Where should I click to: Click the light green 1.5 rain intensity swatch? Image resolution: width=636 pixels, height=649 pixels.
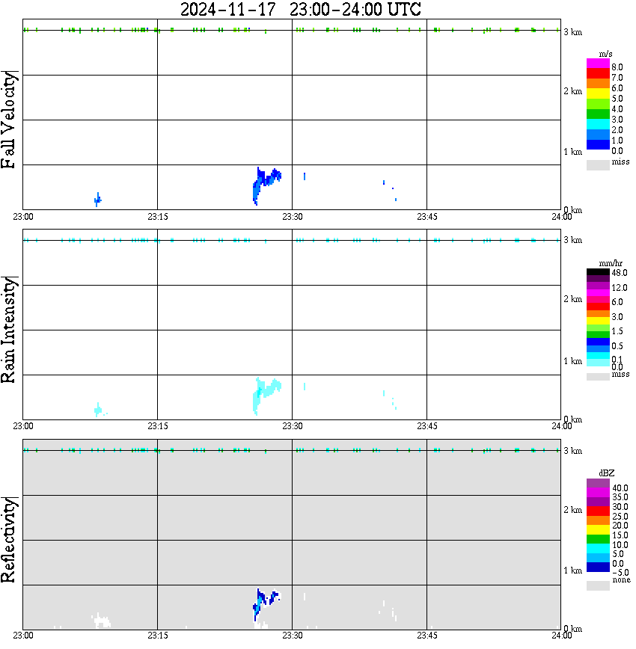pos(598,327)
